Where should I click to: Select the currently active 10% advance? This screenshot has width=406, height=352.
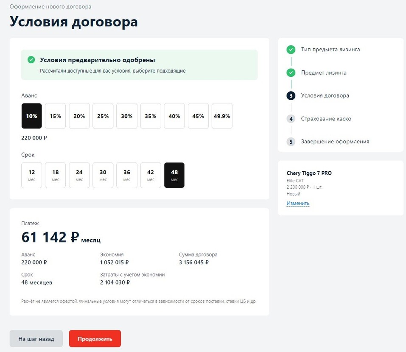pos(31,116)
